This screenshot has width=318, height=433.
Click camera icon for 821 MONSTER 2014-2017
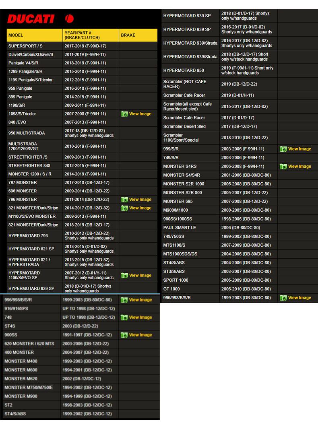click(124, 208)
